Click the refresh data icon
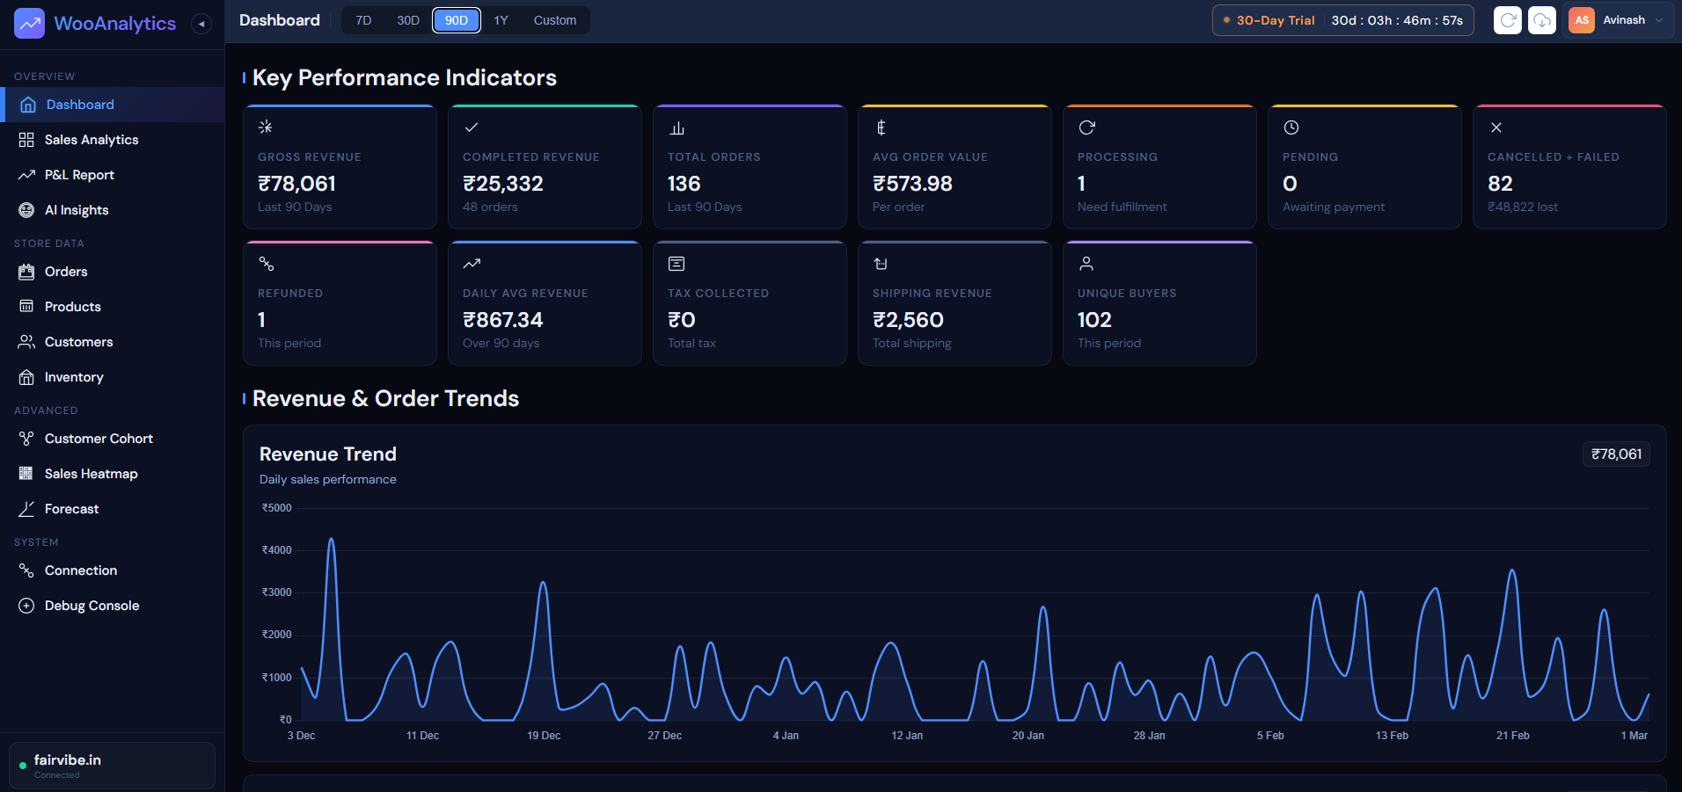The width and height of the screenshot is (1682, 792). point(1507,19)
